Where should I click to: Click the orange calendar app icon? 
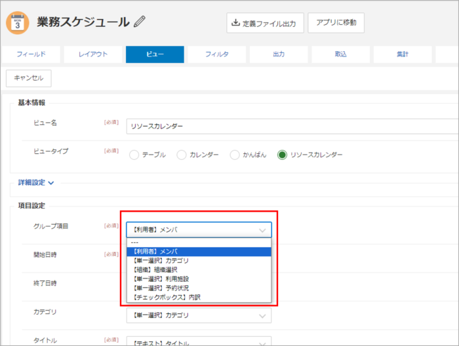coord(18,23)
